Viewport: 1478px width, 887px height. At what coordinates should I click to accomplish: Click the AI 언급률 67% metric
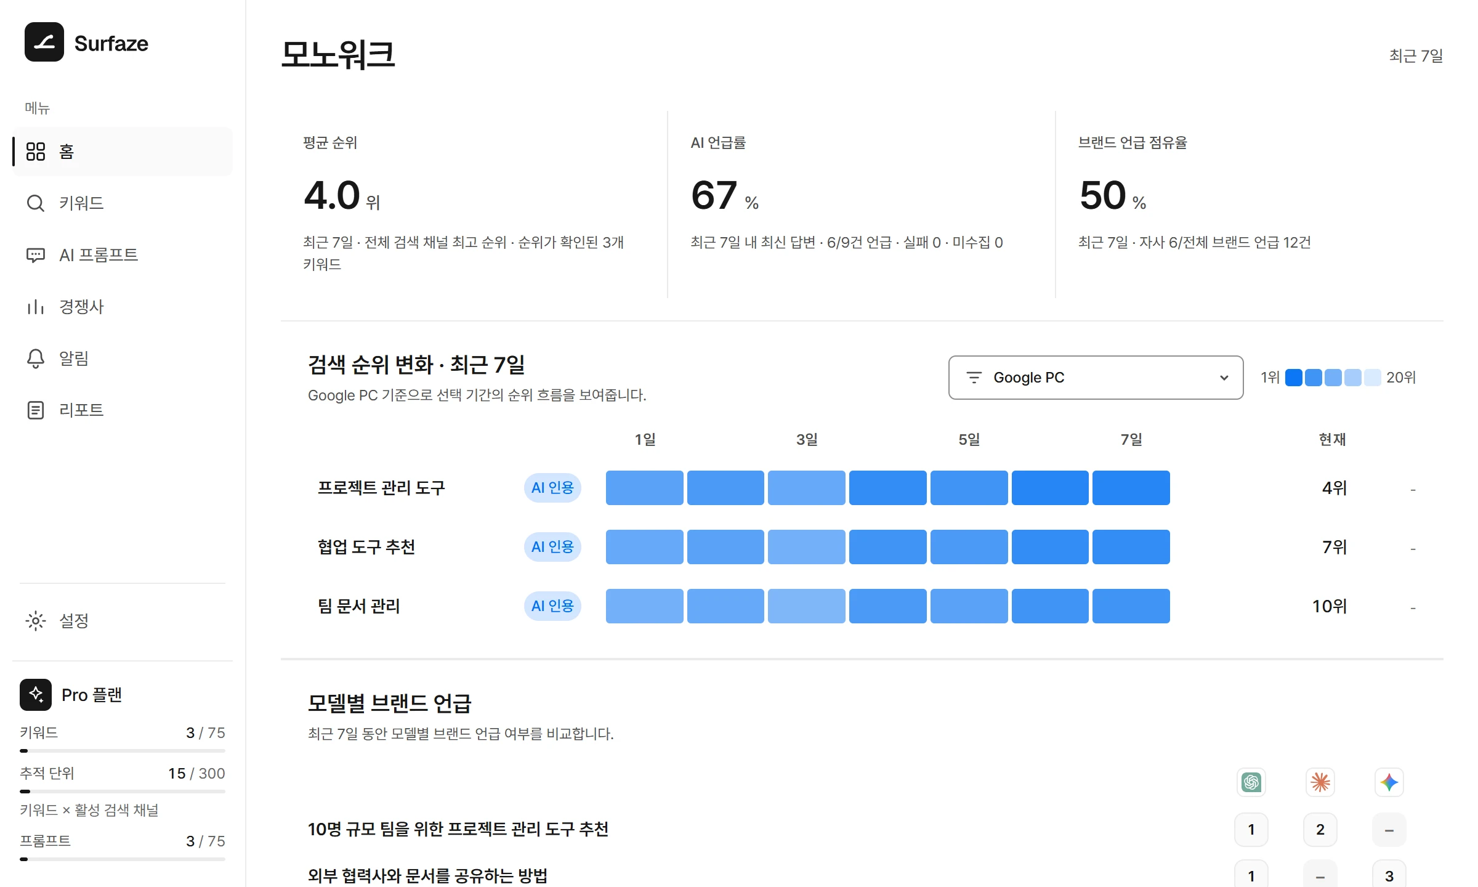tap(725, 196)
